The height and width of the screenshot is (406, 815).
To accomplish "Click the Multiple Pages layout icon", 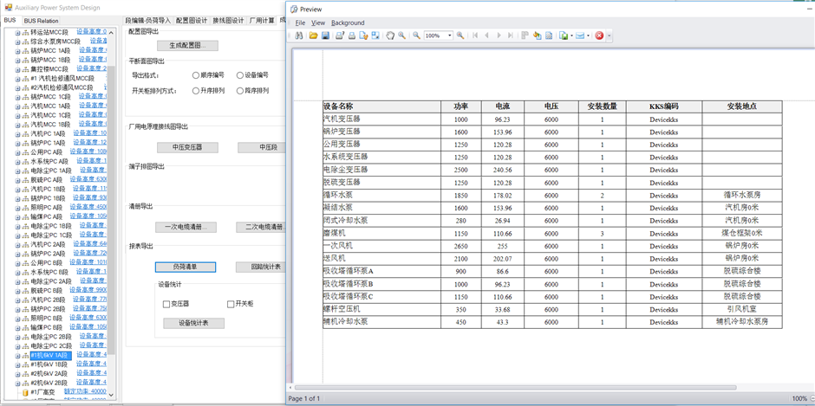I will [x=525, y=35].
